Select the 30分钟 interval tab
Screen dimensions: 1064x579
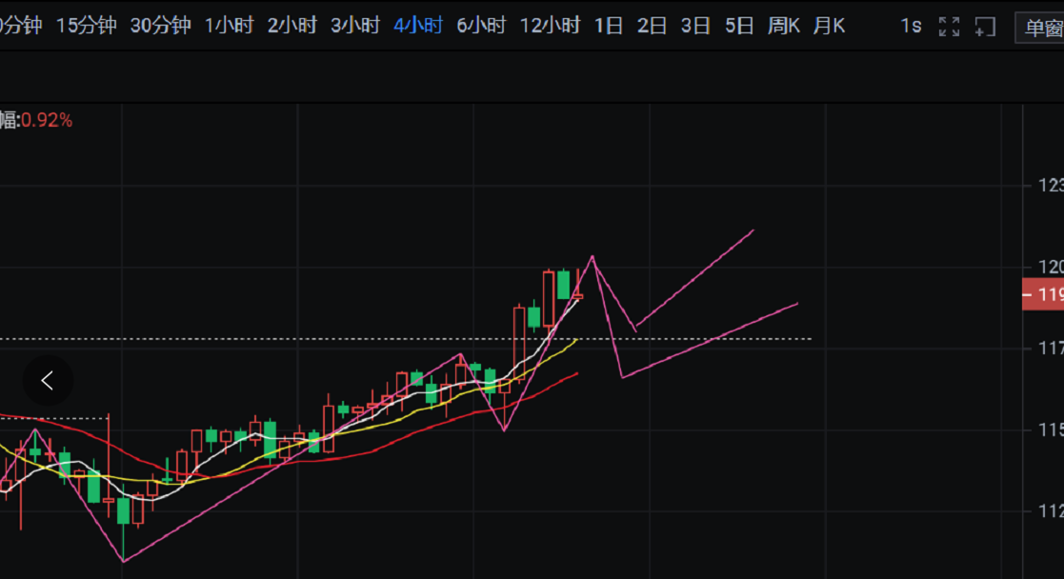click(161, 26)
